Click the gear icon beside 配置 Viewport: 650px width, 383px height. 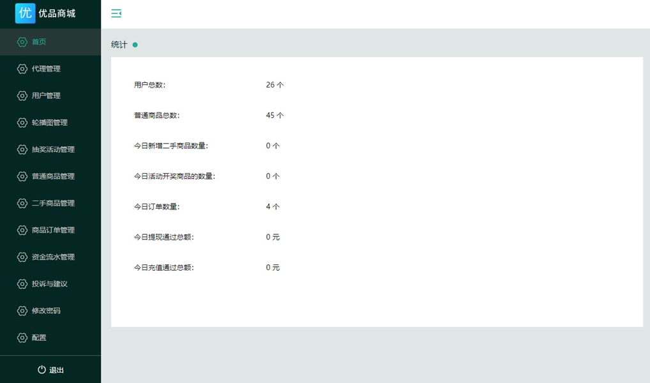pyautogui.click(x=22, y=338)
